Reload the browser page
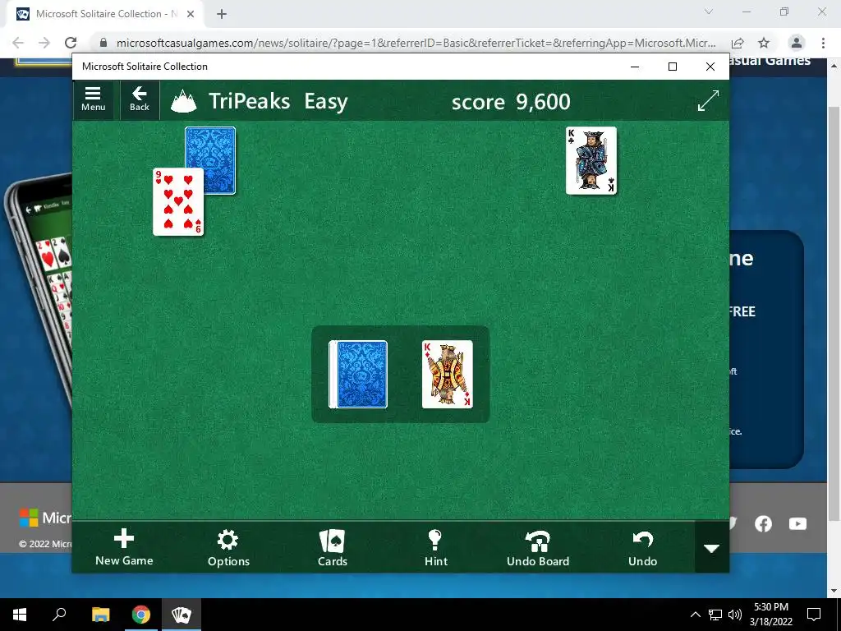Viewport: 841px width, 631px height. click(x=71, y=43)
